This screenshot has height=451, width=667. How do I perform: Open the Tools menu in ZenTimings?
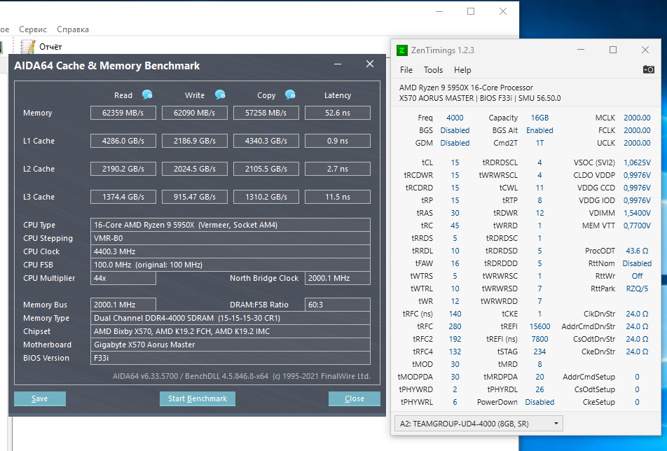(433, 70)
